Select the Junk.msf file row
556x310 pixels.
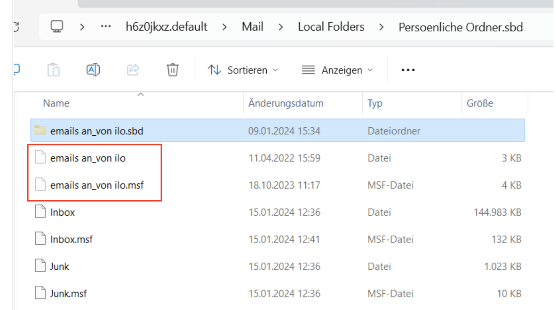tap(68, 294)
